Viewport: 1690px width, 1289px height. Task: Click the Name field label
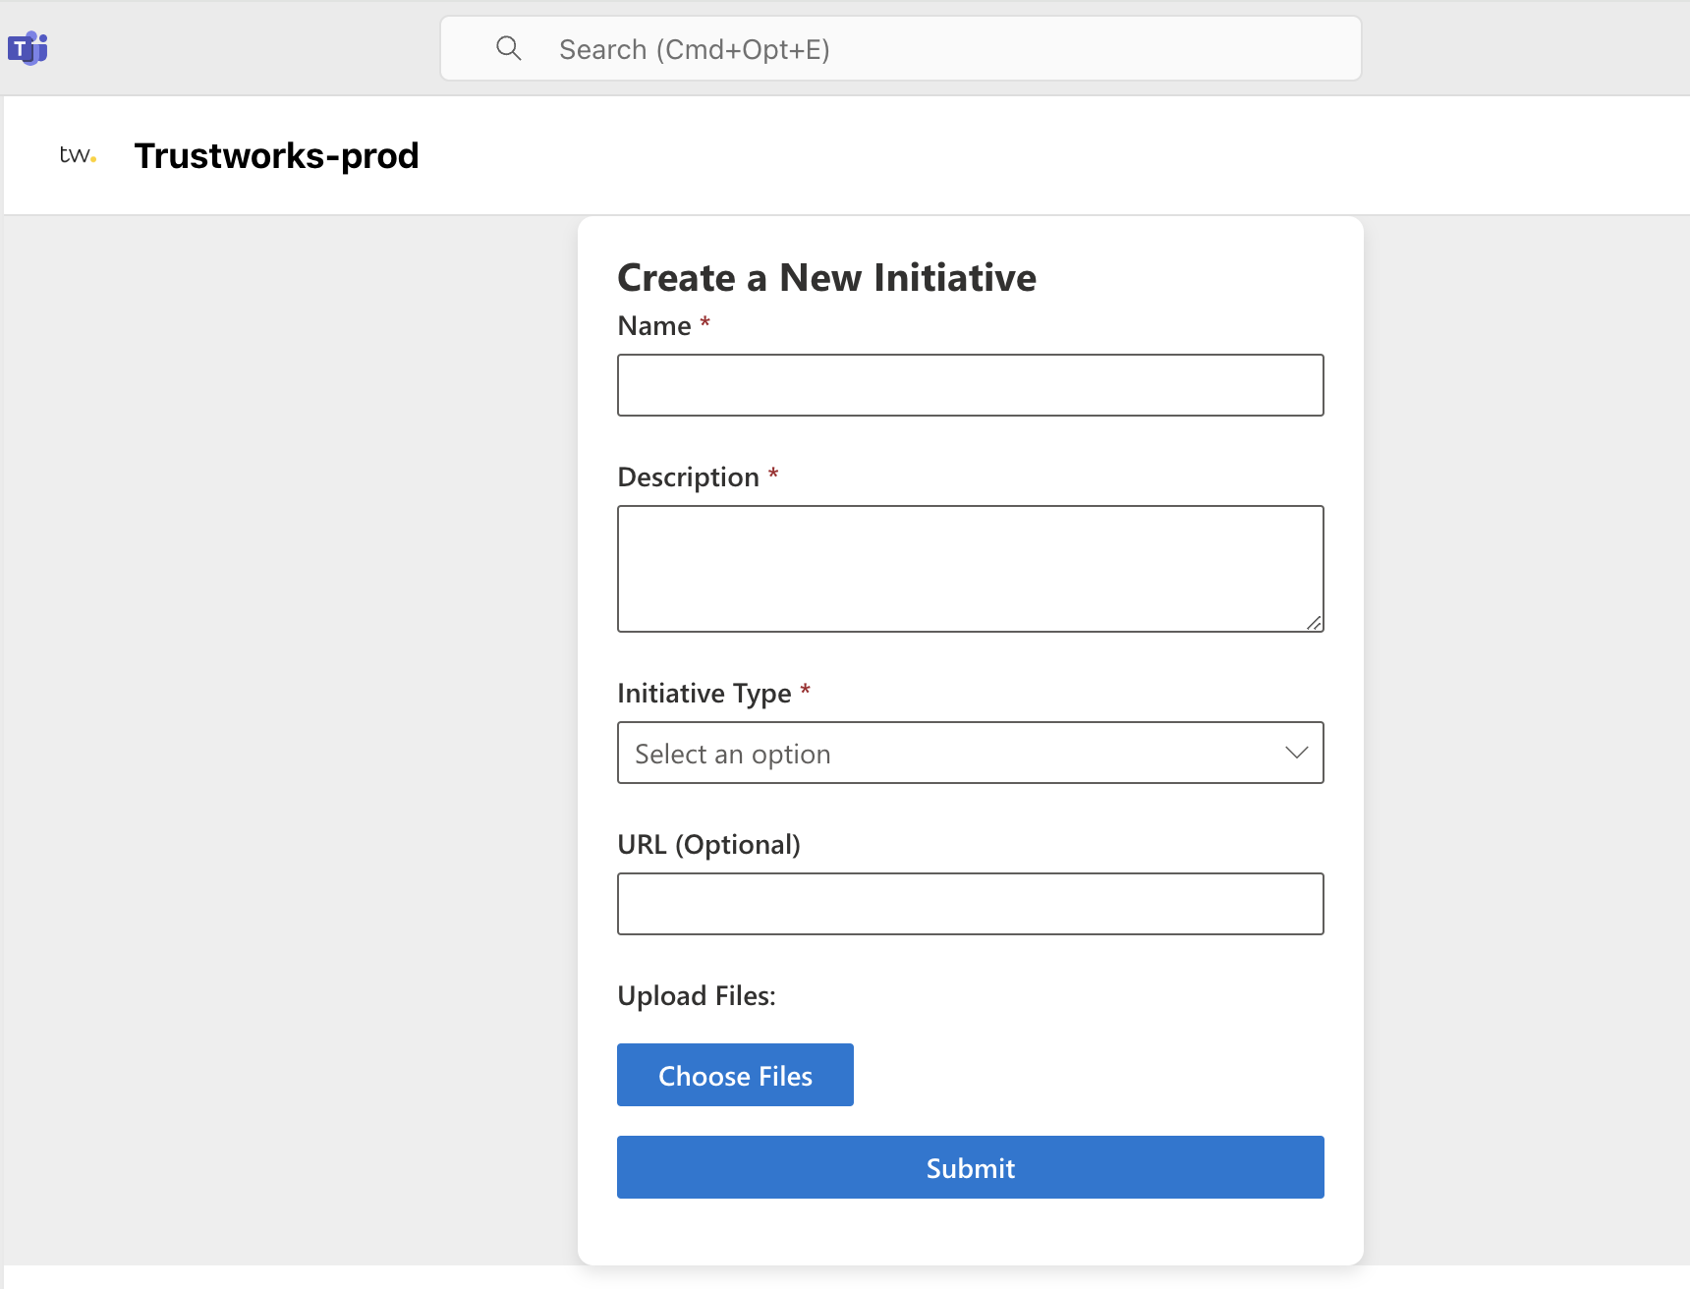(x=654, y=326)
